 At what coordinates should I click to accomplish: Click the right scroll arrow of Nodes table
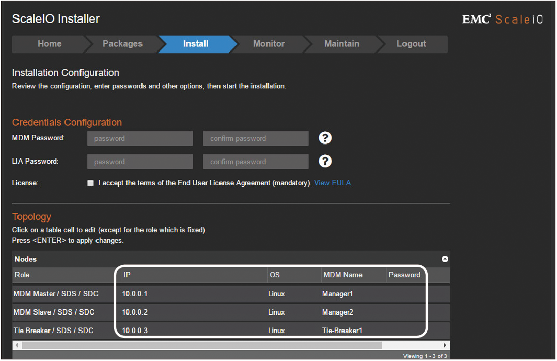pyautogui.click(x=445, y=345)
